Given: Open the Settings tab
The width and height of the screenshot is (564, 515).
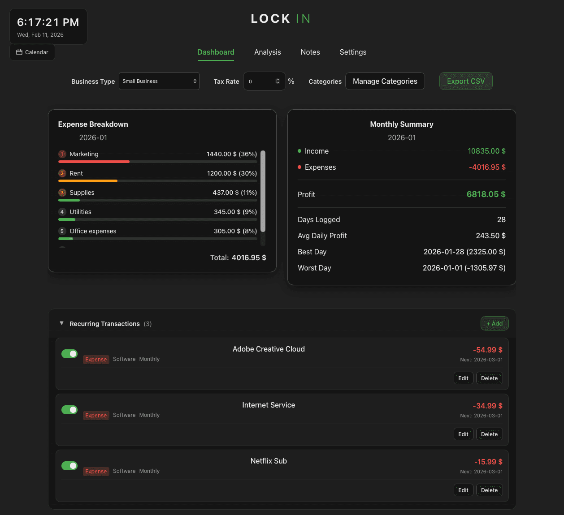Looking at the screenshot, I should point(353,52).
